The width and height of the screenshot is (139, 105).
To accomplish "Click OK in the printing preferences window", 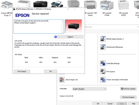I will click(98, 103).
